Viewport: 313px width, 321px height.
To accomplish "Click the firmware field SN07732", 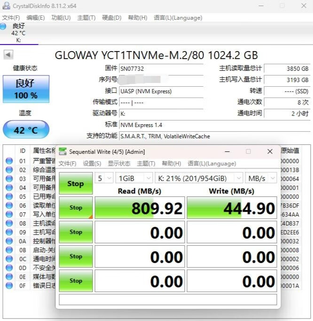I will pyautogui.click(x=161, y=68).
